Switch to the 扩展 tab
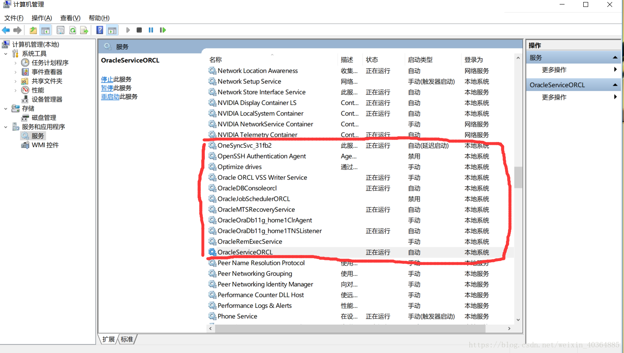 coord(108,339)
